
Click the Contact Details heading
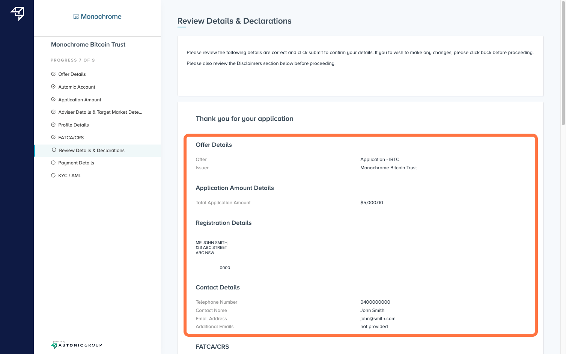point(218,287)
